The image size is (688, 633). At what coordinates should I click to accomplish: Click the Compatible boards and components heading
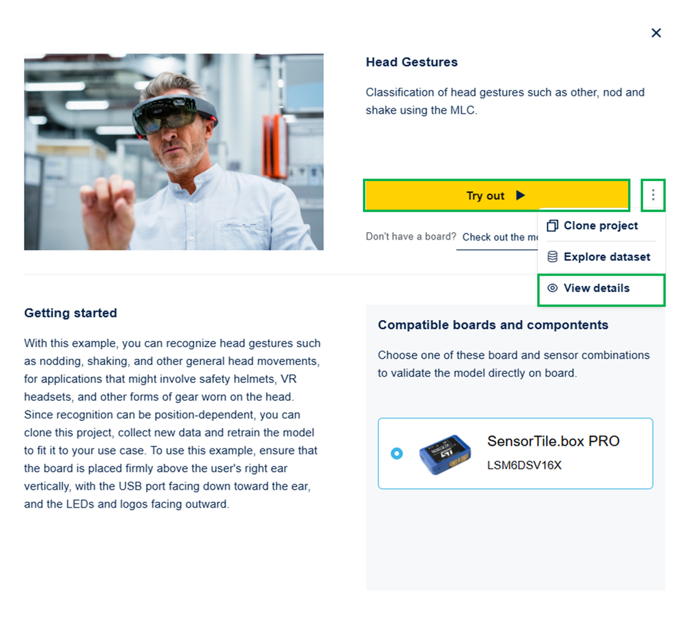pos(492,325)
